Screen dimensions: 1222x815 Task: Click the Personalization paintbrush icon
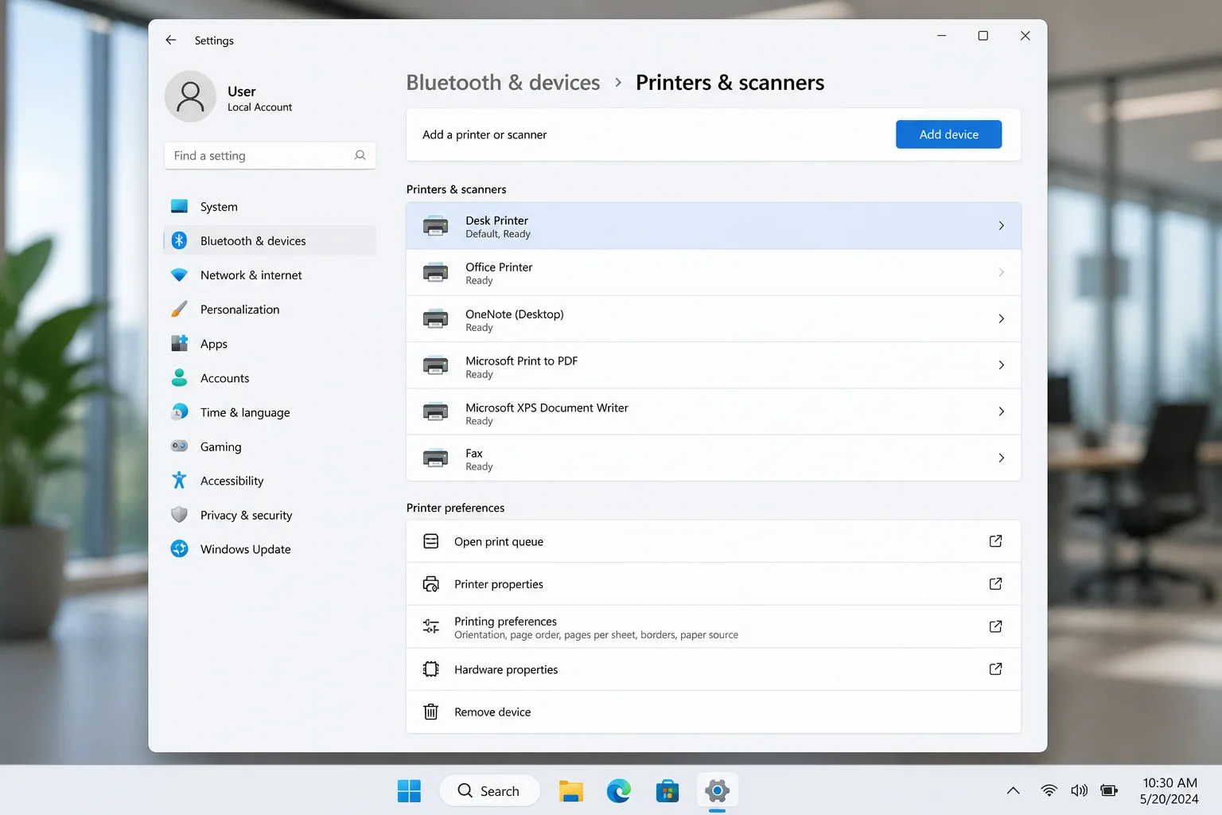(180, 309)
